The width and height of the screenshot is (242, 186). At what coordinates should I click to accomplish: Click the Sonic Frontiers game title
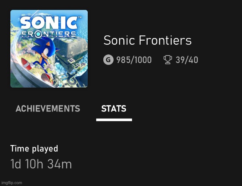[x=148, y=40]
